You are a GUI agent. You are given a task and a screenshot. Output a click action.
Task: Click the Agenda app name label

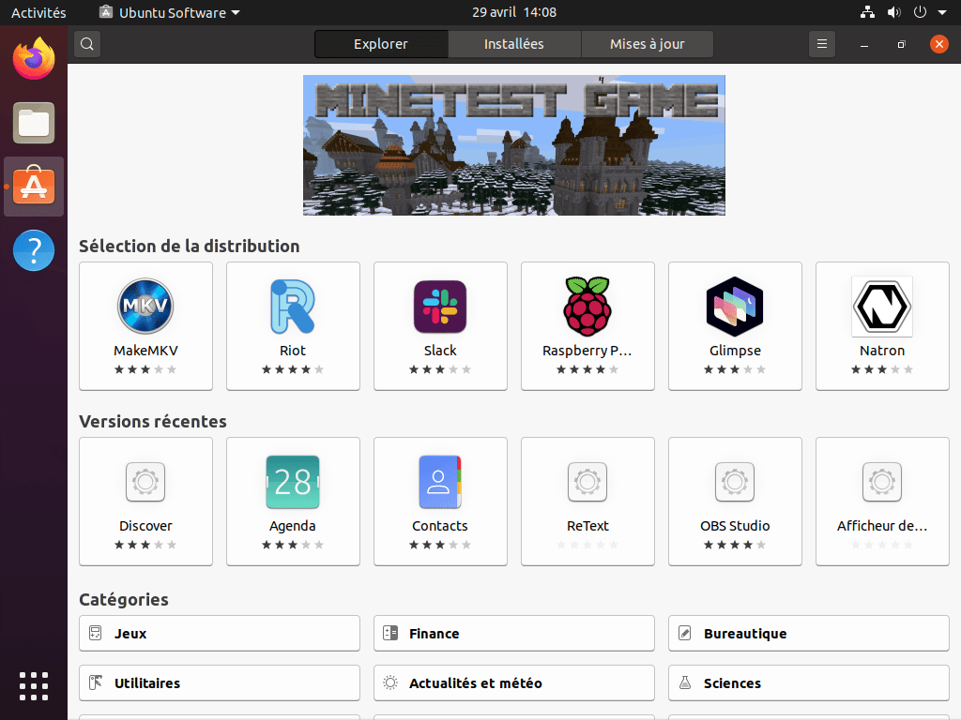click(x=293, y=526)
